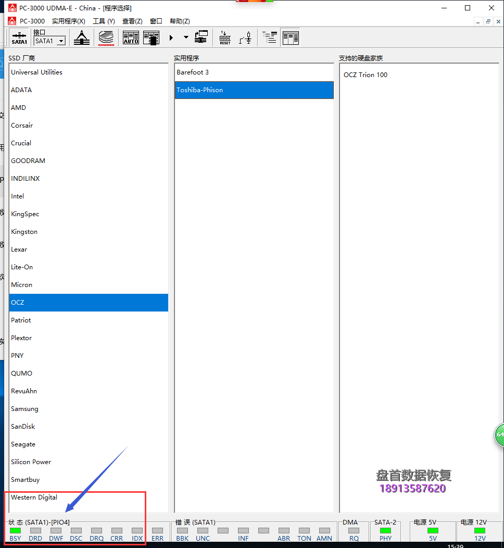The width and height of the screenshot is (504, 548).
Task: Select Micron in SSD vendor list
Action: coord(89,285)
